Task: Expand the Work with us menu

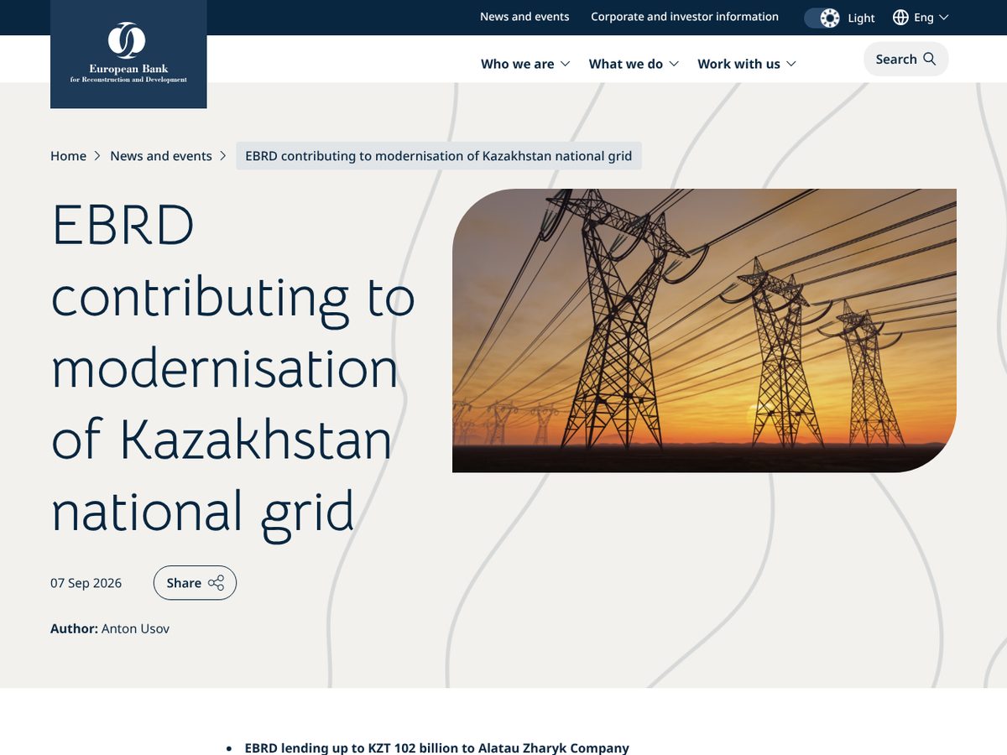Action: [747, 64]
